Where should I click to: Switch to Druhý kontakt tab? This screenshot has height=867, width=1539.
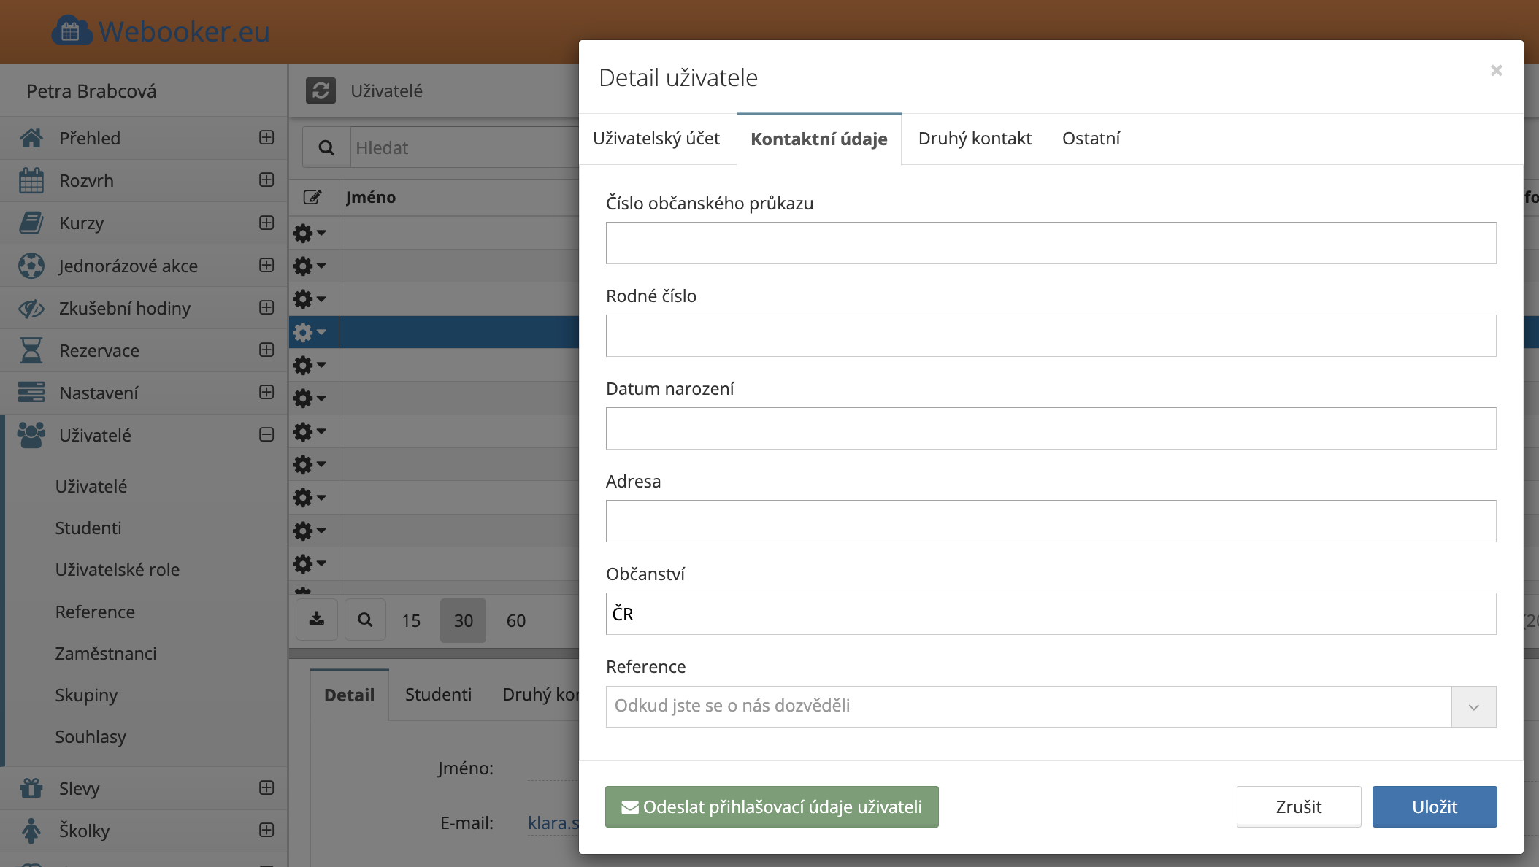coord(975,139)
